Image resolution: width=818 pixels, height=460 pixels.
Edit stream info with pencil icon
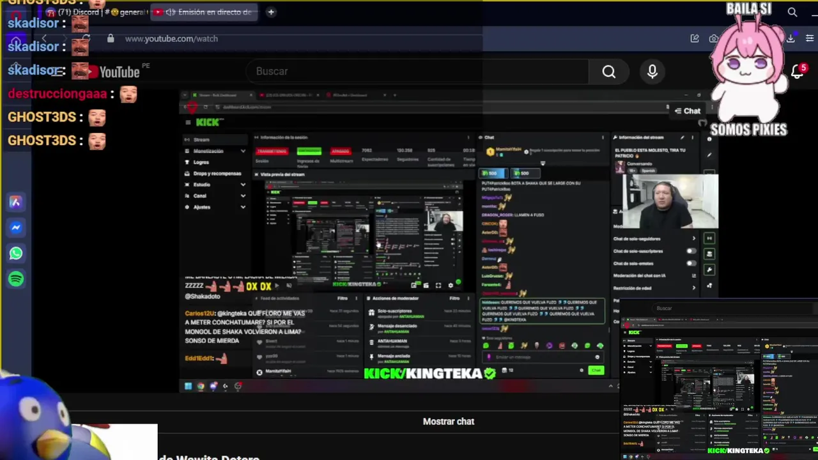click(682, 137)
